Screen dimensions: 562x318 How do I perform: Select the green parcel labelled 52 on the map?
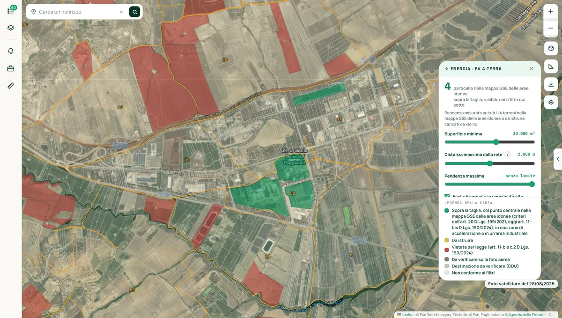(x=300, y=194)
